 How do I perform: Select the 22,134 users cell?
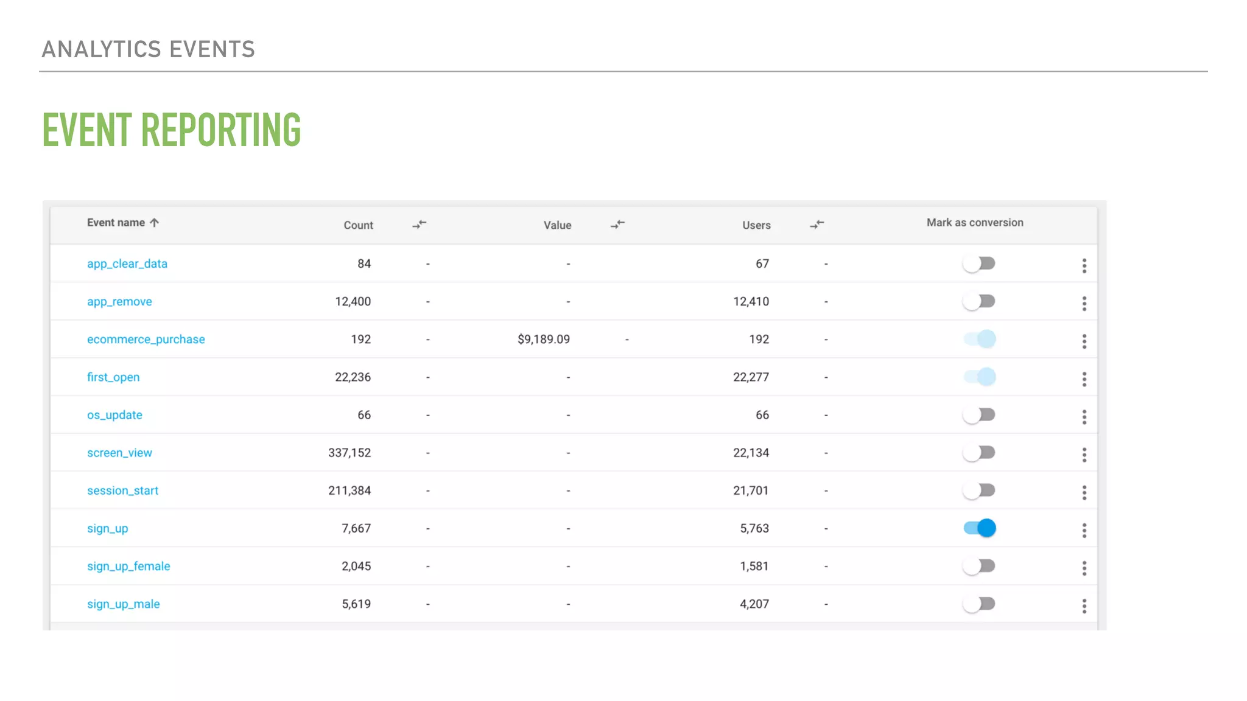click(x=751, y=453)
